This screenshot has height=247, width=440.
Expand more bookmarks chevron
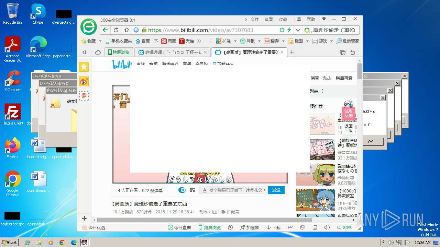pyautogui.click(x=199, y=41)
